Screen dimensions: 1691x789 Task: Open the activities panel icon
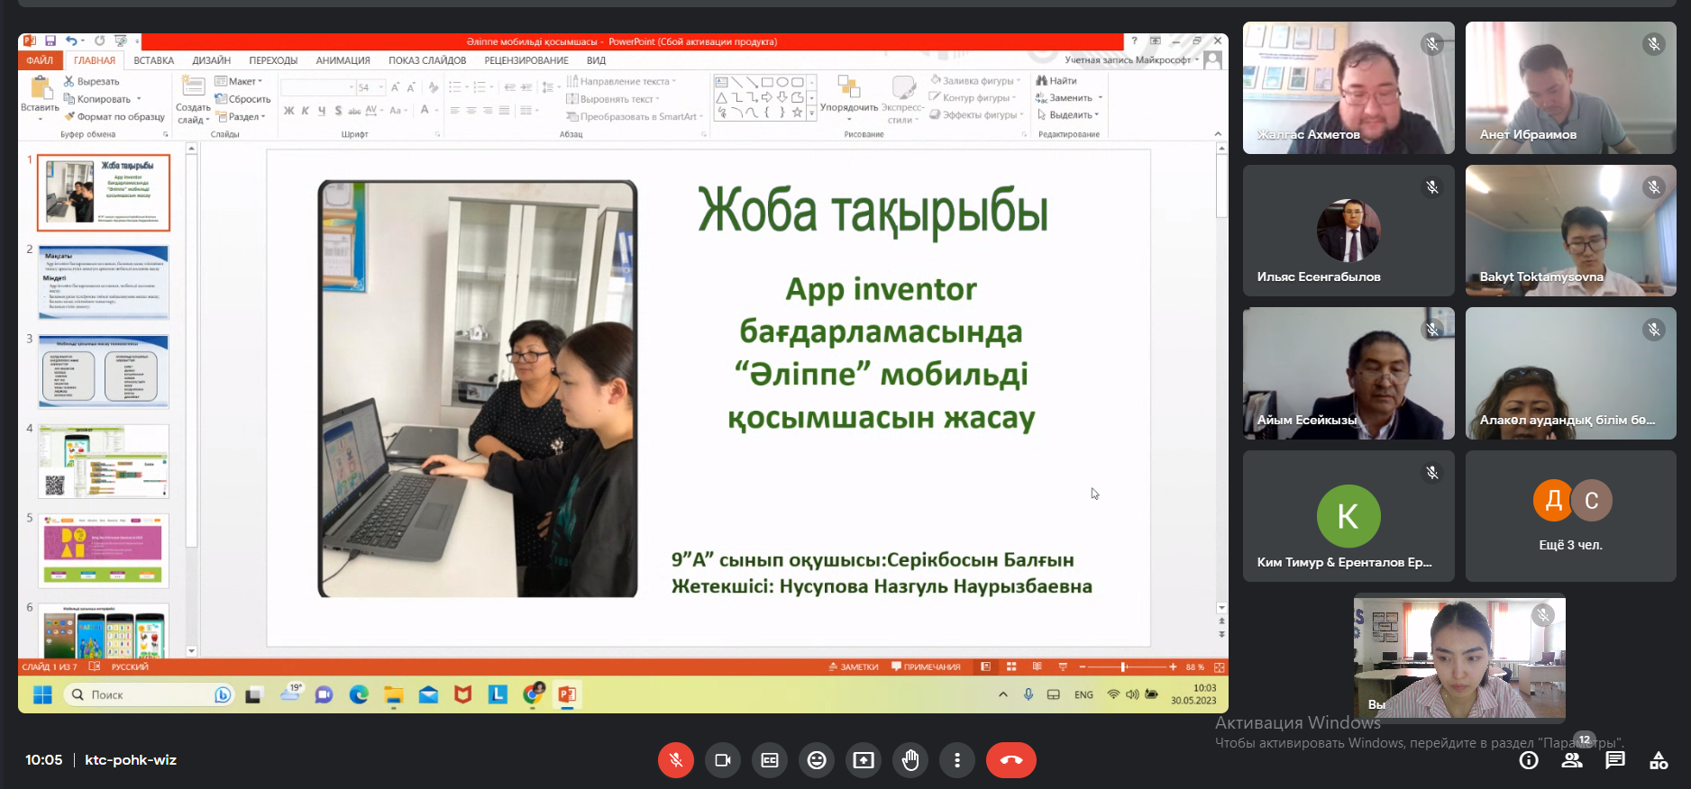[1659, 760]
